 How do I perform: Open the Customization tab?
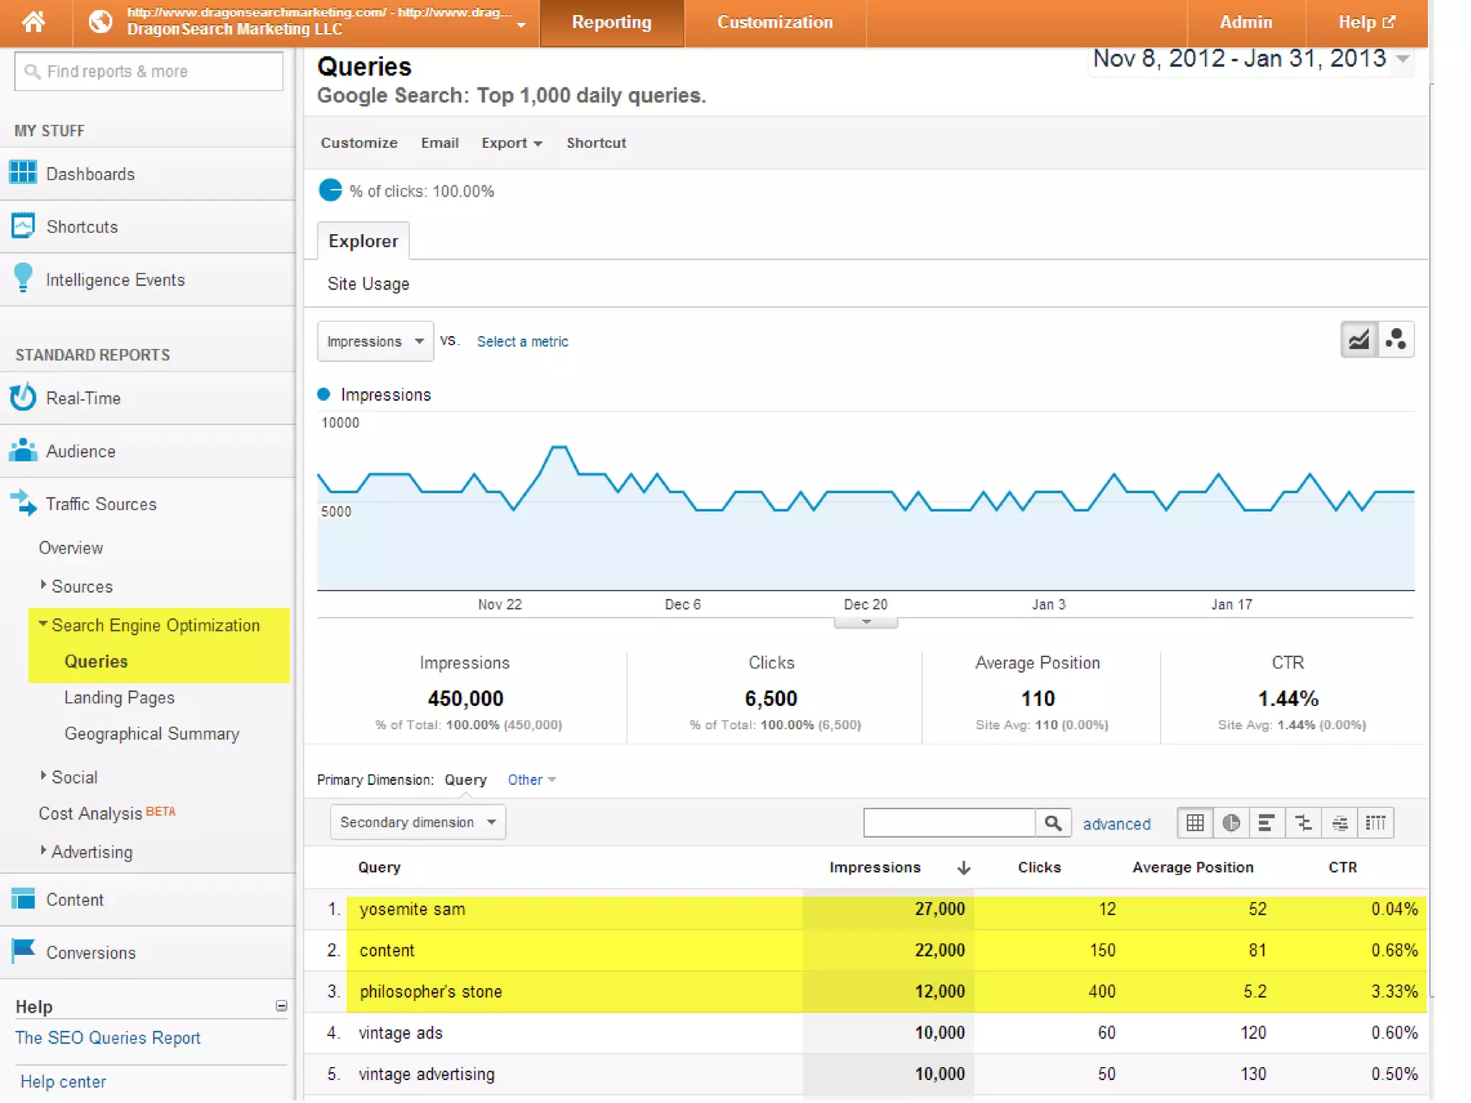click(774, 22)
